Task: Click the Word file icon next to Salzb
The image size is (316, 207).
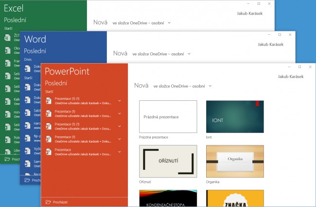Action: [28, 112]
